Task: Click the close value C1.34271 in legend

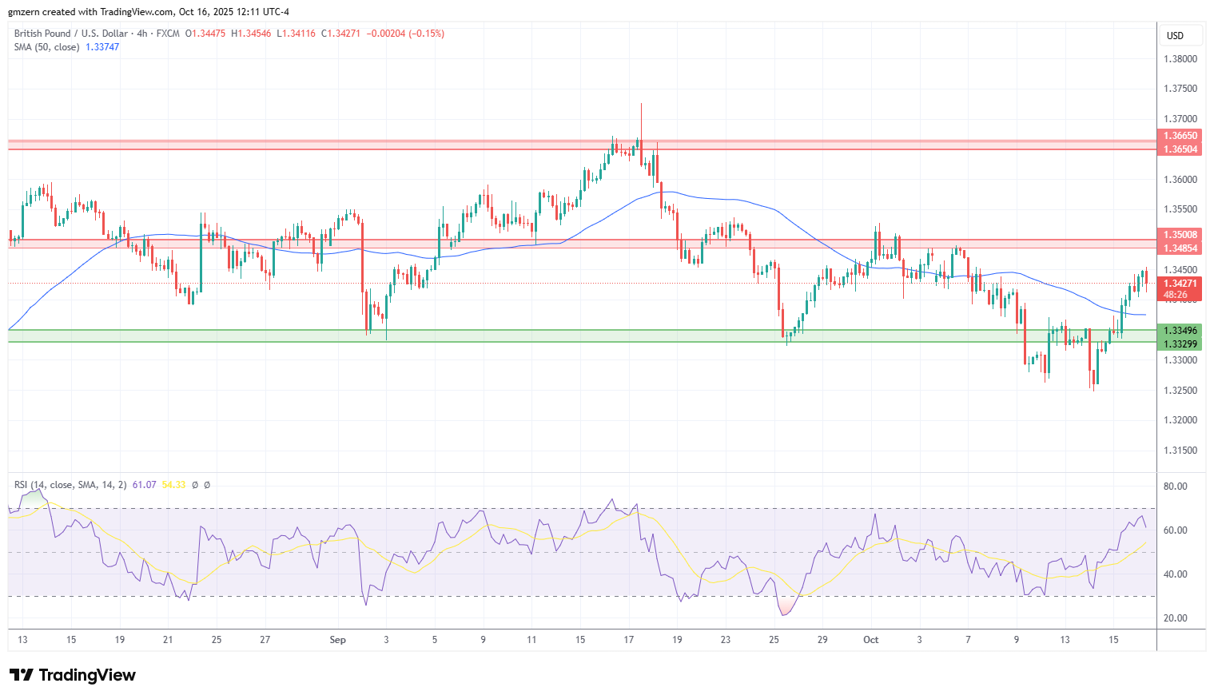Action: (x=341, y=34)
